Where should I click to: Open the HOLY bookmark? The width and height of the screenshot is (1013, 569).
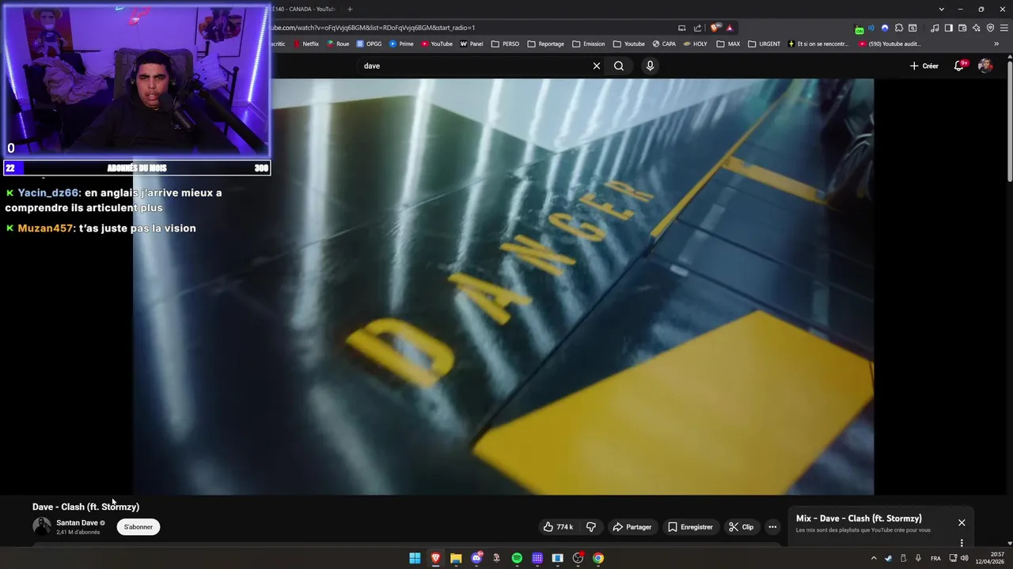(x=696, y=44)
